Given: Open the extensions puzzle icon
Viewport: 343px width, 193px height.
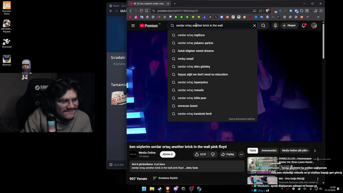Looking at the screenshot, I should (x=301, y=11).
